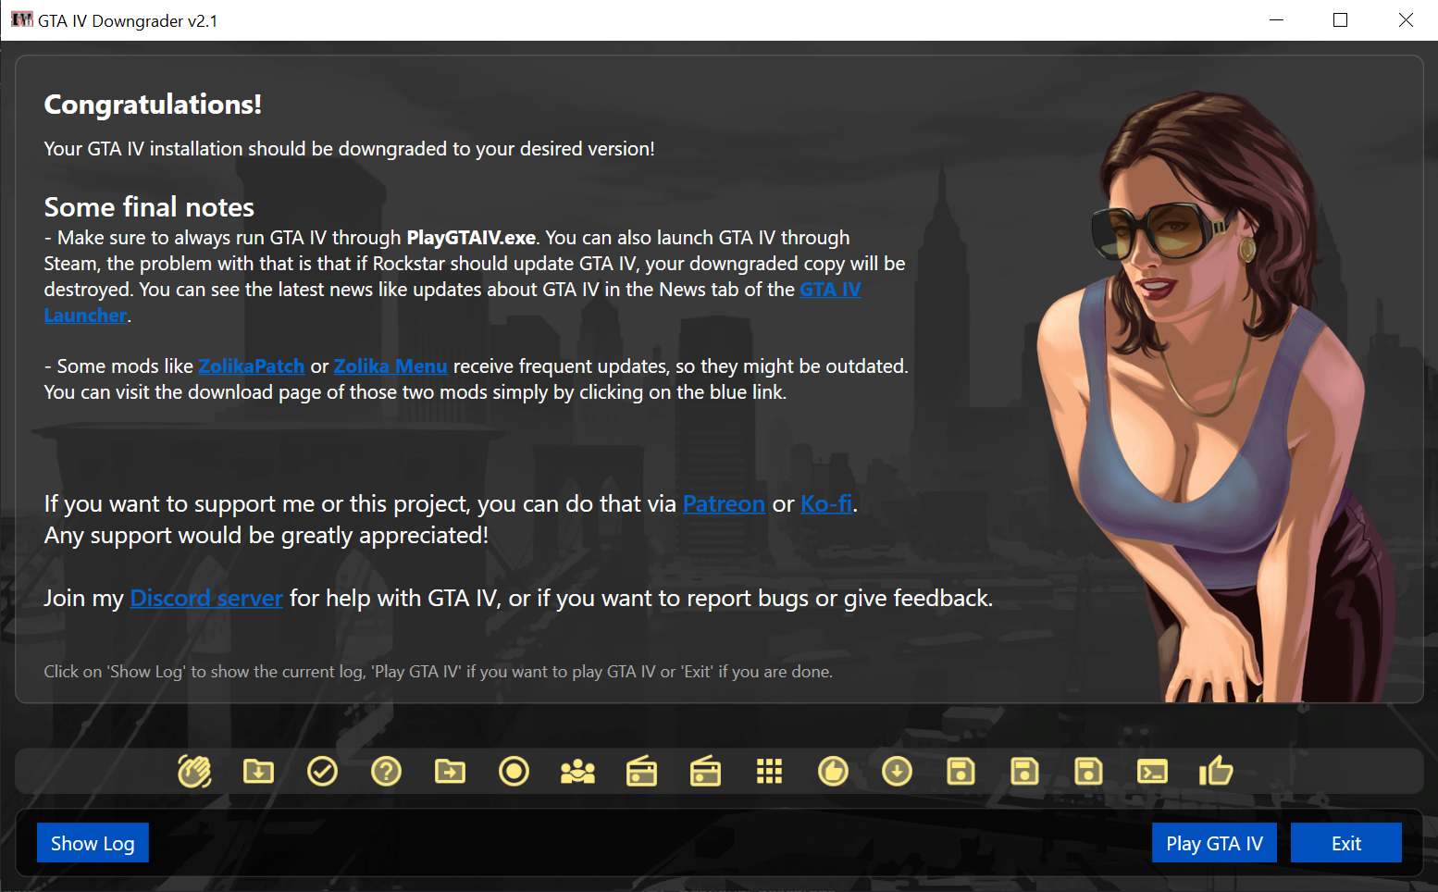Click the 'Congratulations!' heading
Screen dimensions: 1438x892
click(x=153, y=105)
